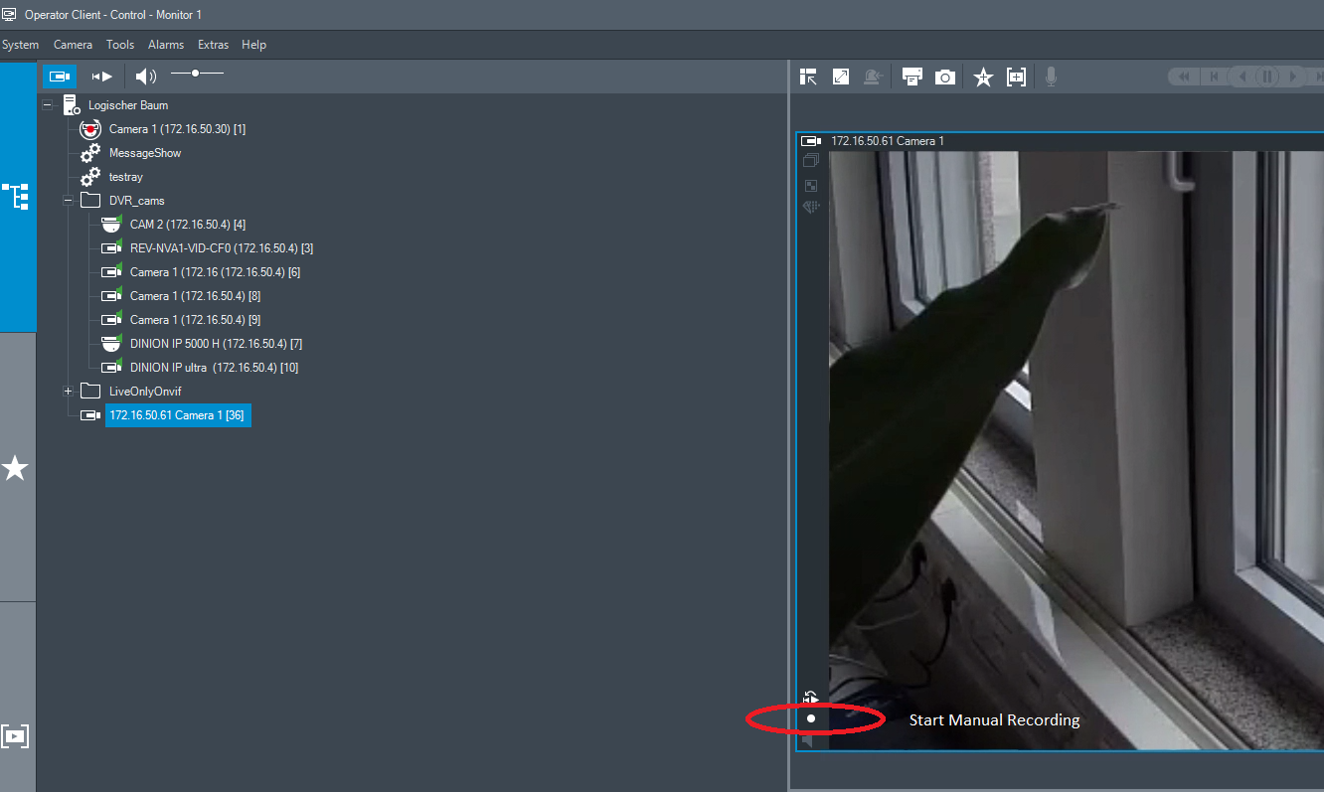1324x792 pixels.
Task: Click the live camera video image
Action: [x=1076, y=450]
